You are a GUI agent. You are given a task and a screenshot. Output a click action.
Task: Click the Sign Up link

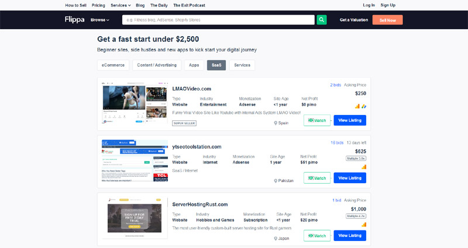388,5
